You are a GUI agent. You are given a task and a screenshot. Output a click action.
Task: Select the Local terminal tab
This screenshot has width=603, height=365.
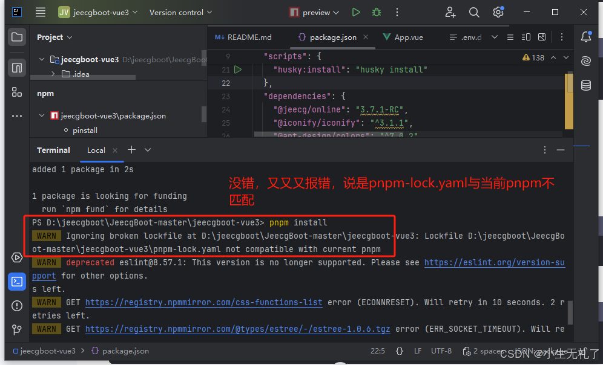coord(96,150)
